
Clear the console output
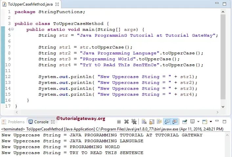coord(144,122)
